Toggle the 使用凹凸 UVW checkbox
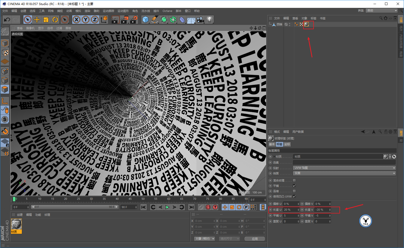This screenshot has height=248, width=404. pyautogui.click(x=294, y=196)
